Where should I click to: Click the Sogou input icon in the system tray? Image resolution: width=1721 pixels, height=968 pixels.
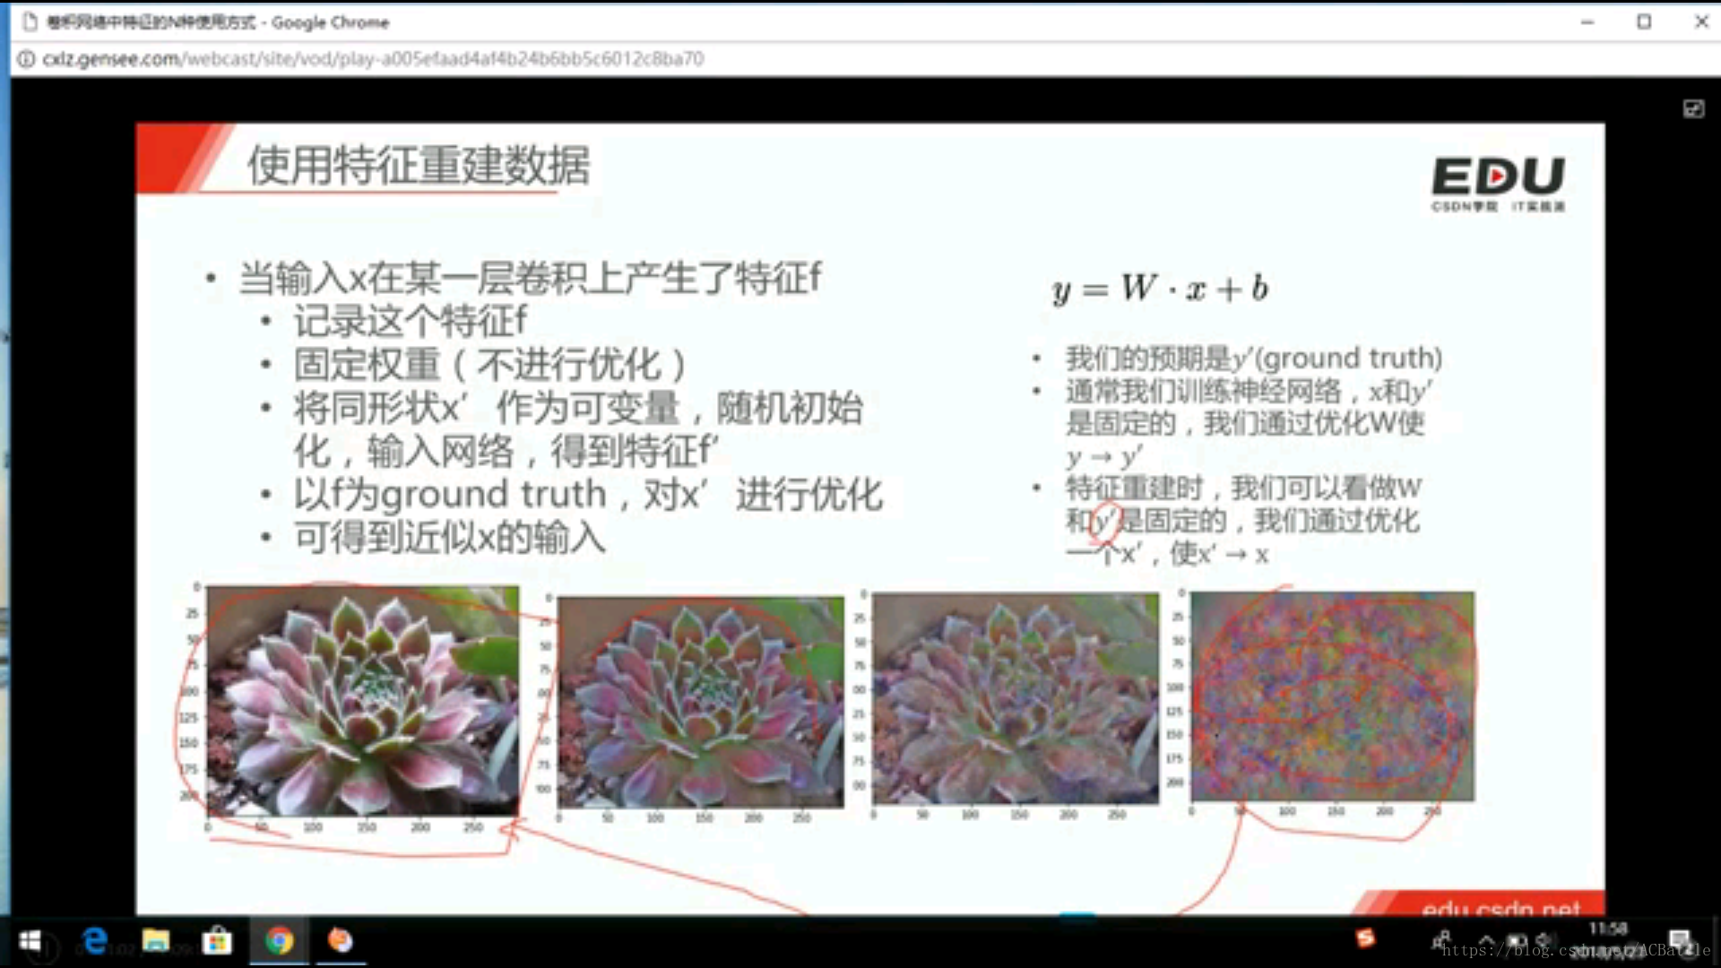point(1365,938)
